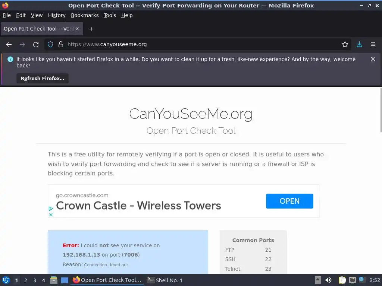Click the SSH port 22 entry

(x=248, y=259)
